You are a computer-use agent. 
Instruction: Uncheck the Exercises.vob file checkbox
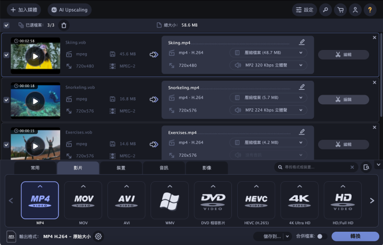[6, 145]
